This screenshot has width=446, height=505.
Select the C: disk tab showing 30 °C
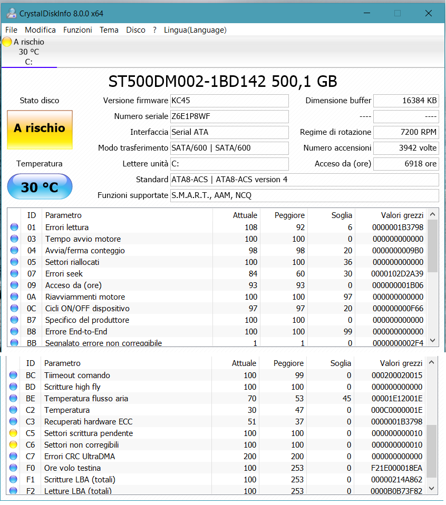29,52
